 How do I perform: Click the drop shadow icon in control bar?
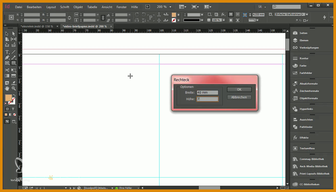point(216,15)
